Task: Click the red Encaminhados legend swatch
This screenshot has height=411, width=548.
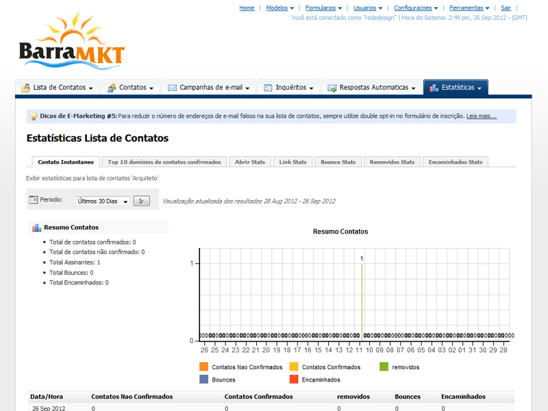Action: tap(294, 379)
